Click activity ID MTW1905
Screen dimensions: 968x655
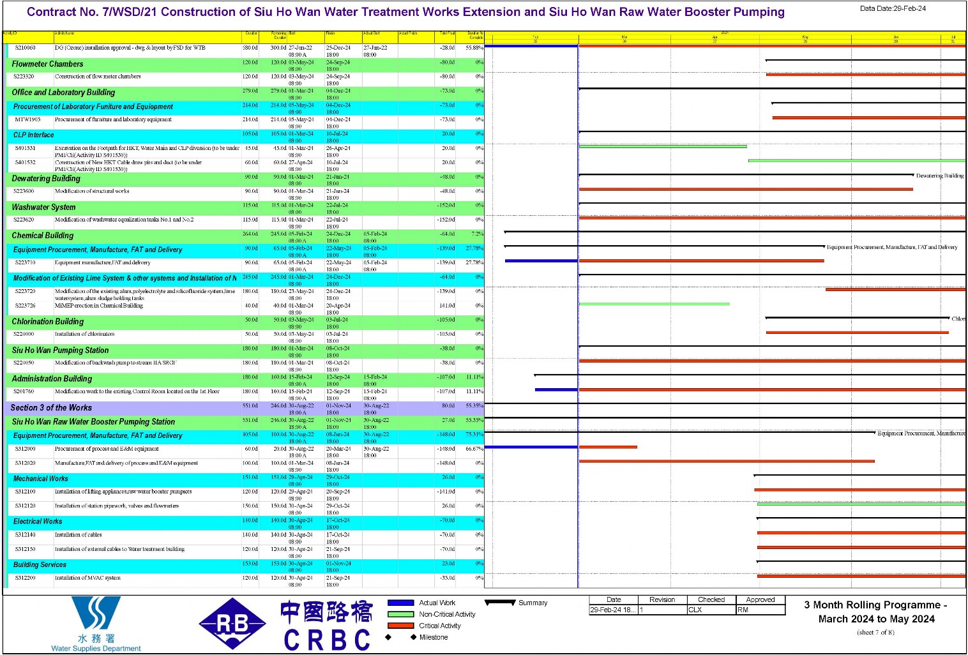(27, 119)
